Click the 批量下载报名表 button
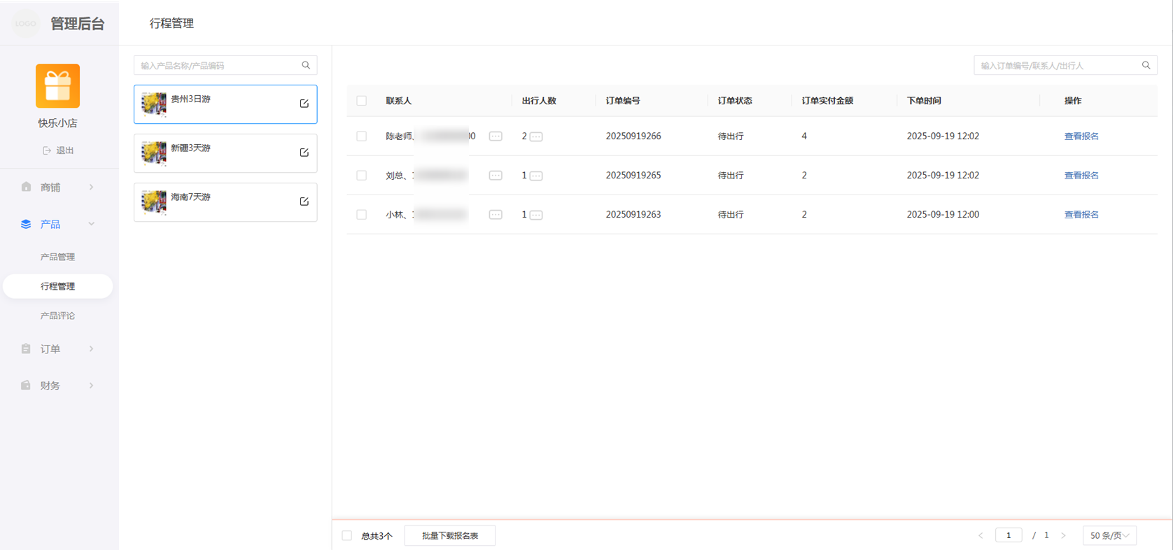Screen dimensions: 1173x550 point(450,536)
